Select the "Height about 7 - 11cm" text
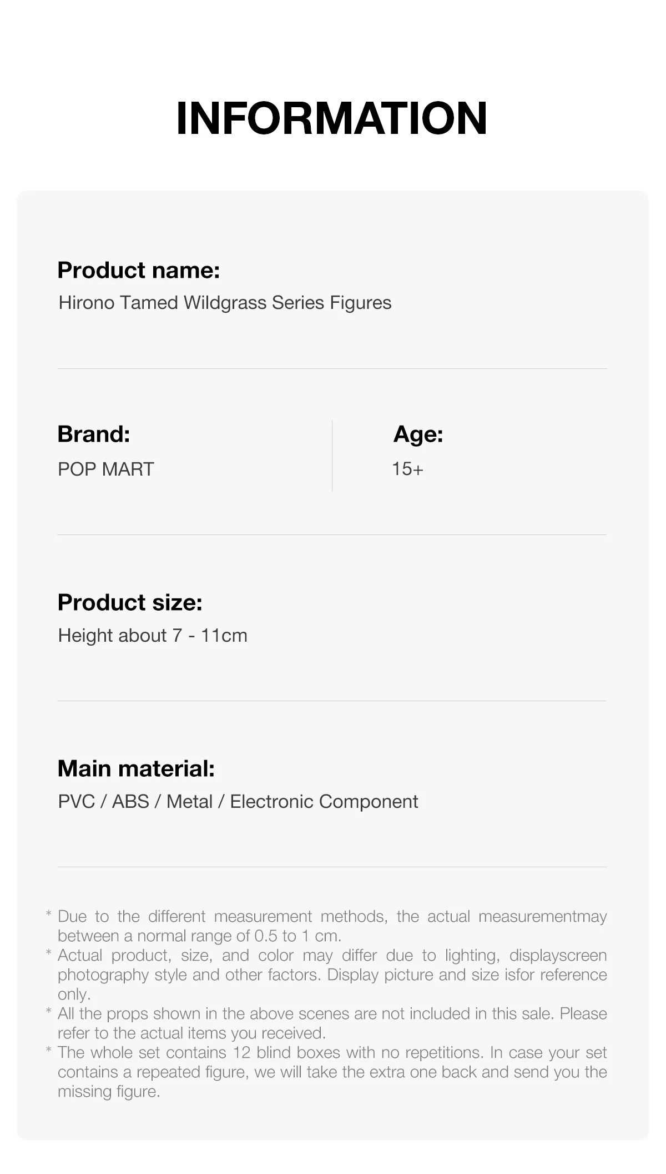The height and width of the screenshot is (1174, 666). pyautogui.click(x=153, y=636)
